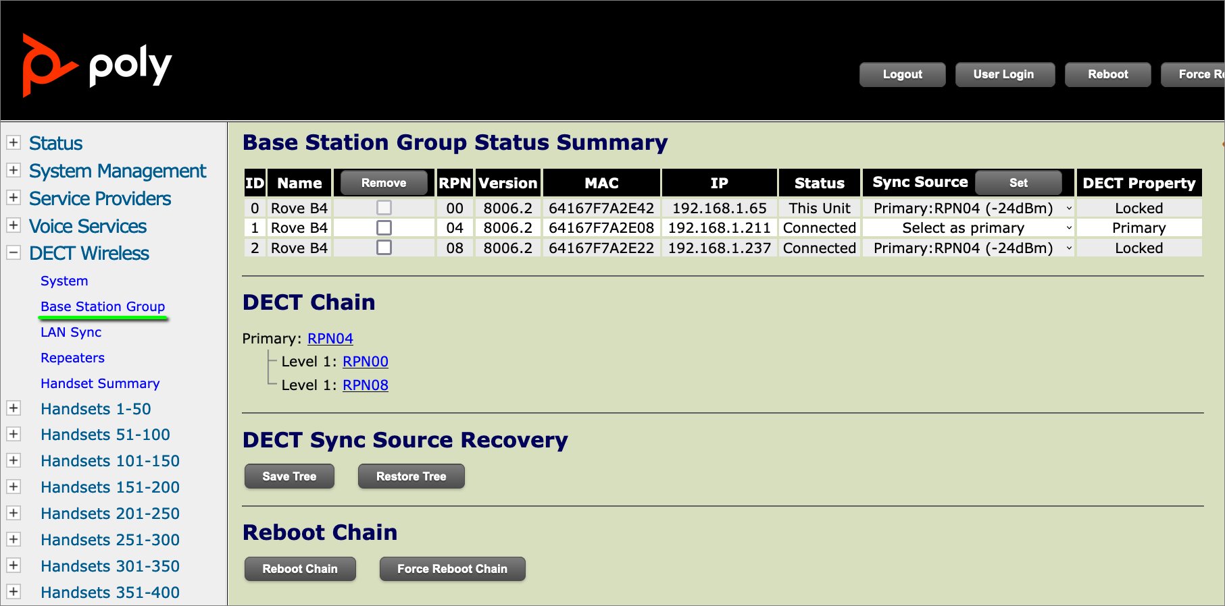Open 'Select as primary' sync source dropdown
The width and height of the screenshot is (1225, 606).
[968, 228]
